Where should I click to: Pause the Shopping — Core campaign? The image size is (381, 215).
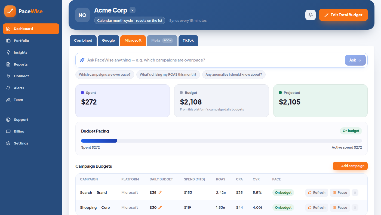(340, 208)
